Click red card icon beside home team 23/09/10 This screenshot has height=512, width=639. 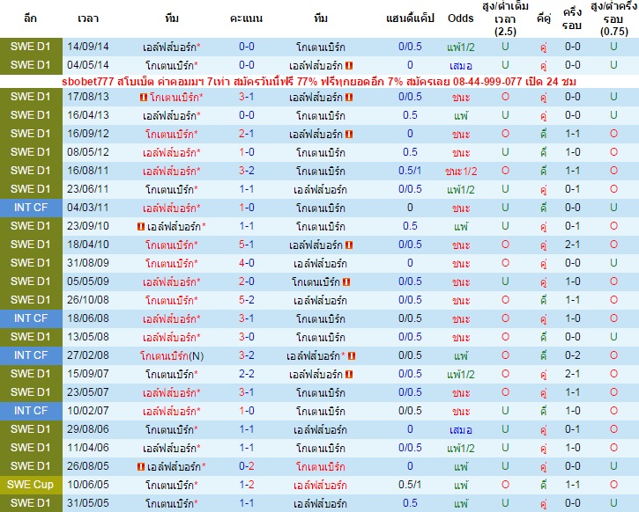coord(141,226)
